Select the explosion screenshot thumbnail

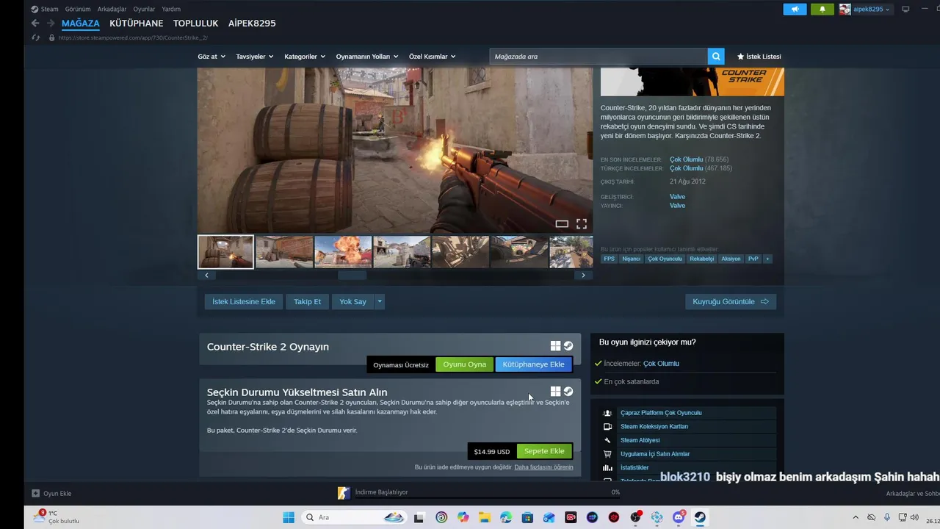(x=343, y=252)
